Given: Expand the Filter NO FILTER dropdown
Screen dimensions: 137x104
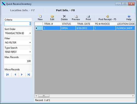Looking at the screenshot, I should click(30, 43).
